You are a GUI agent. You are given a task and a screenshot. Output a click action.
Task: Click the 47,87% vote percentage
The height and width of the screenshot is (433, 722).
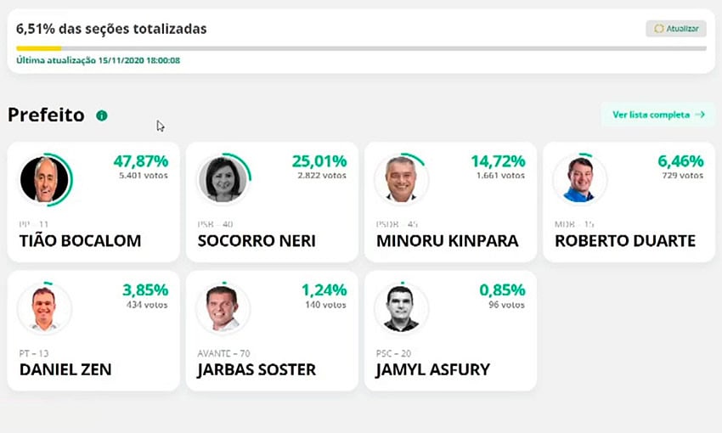pos(140,161)
